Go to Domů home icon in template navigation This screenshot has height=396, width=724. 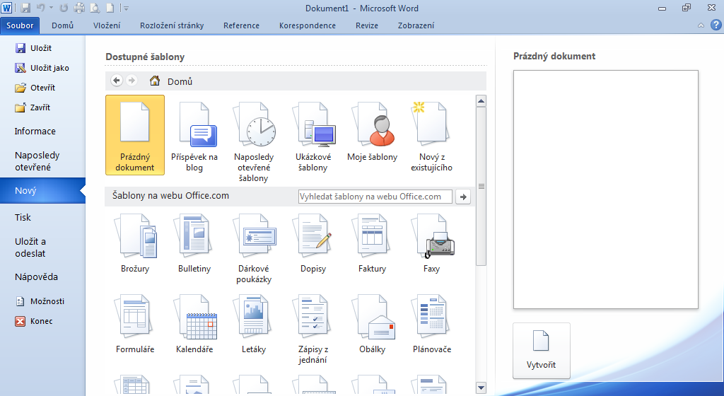[x=155, y=81]
